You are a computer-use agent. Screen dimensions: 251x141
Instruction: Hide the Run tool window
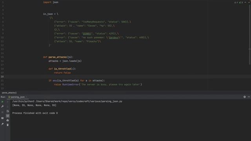(x=249, y=97)
